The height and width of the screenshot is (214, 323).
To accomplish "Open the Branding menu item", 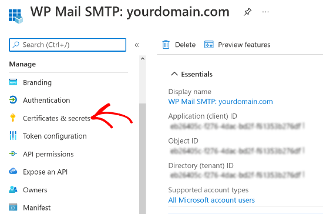I will (37, 82).
